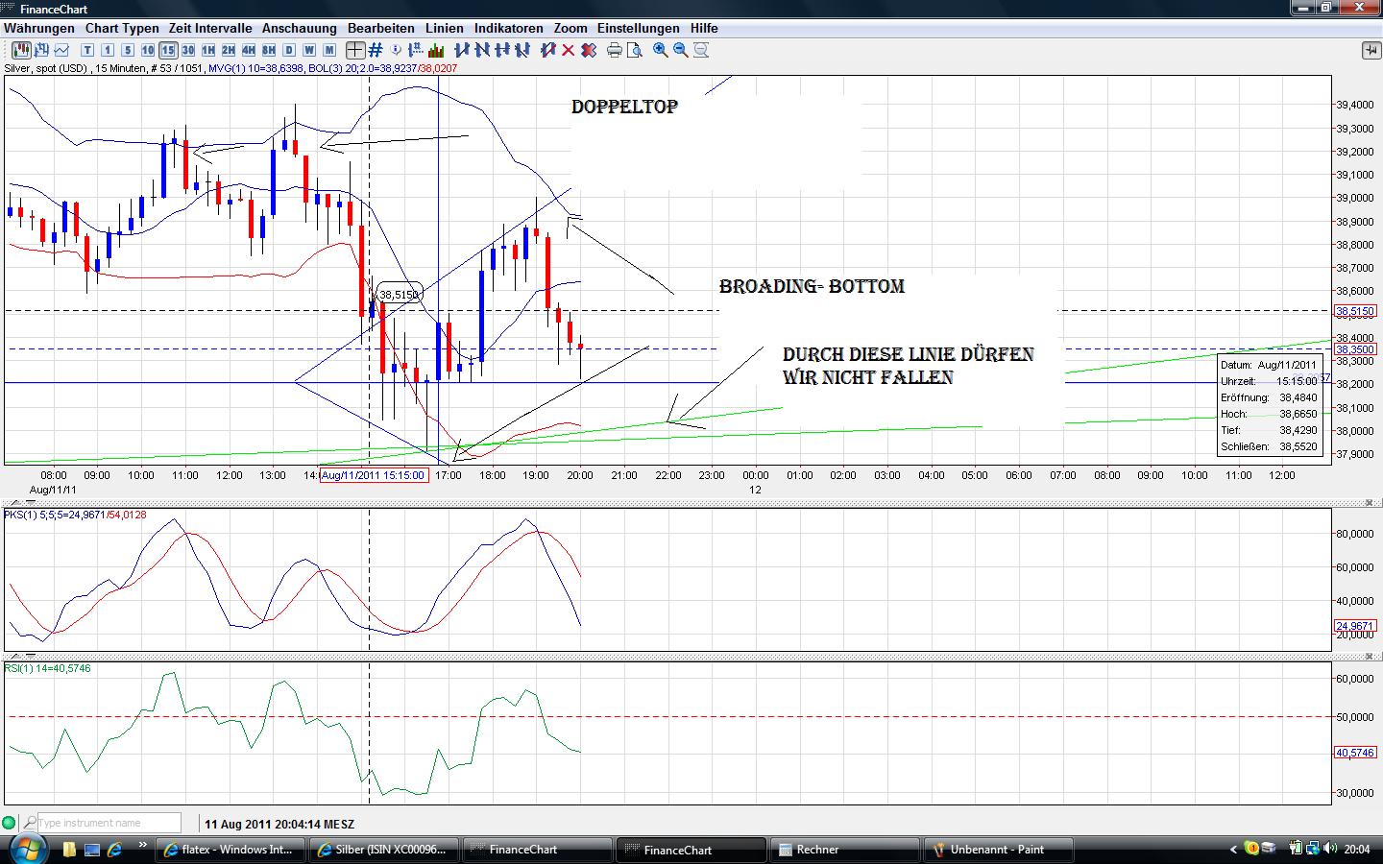Switch to Silber ISIN browser window
Screen dimensions: 1383x864
click(x=383, y=850)
